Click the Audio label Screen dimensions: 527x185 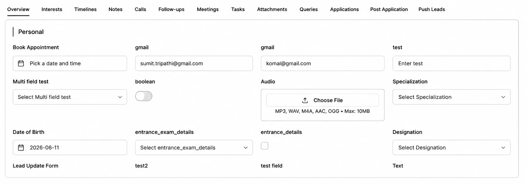[268, 82]
